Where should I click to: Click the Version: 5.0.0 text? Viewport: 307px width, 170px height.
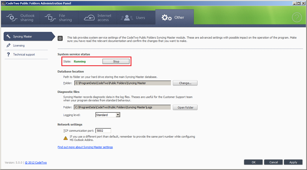(13, 162)
